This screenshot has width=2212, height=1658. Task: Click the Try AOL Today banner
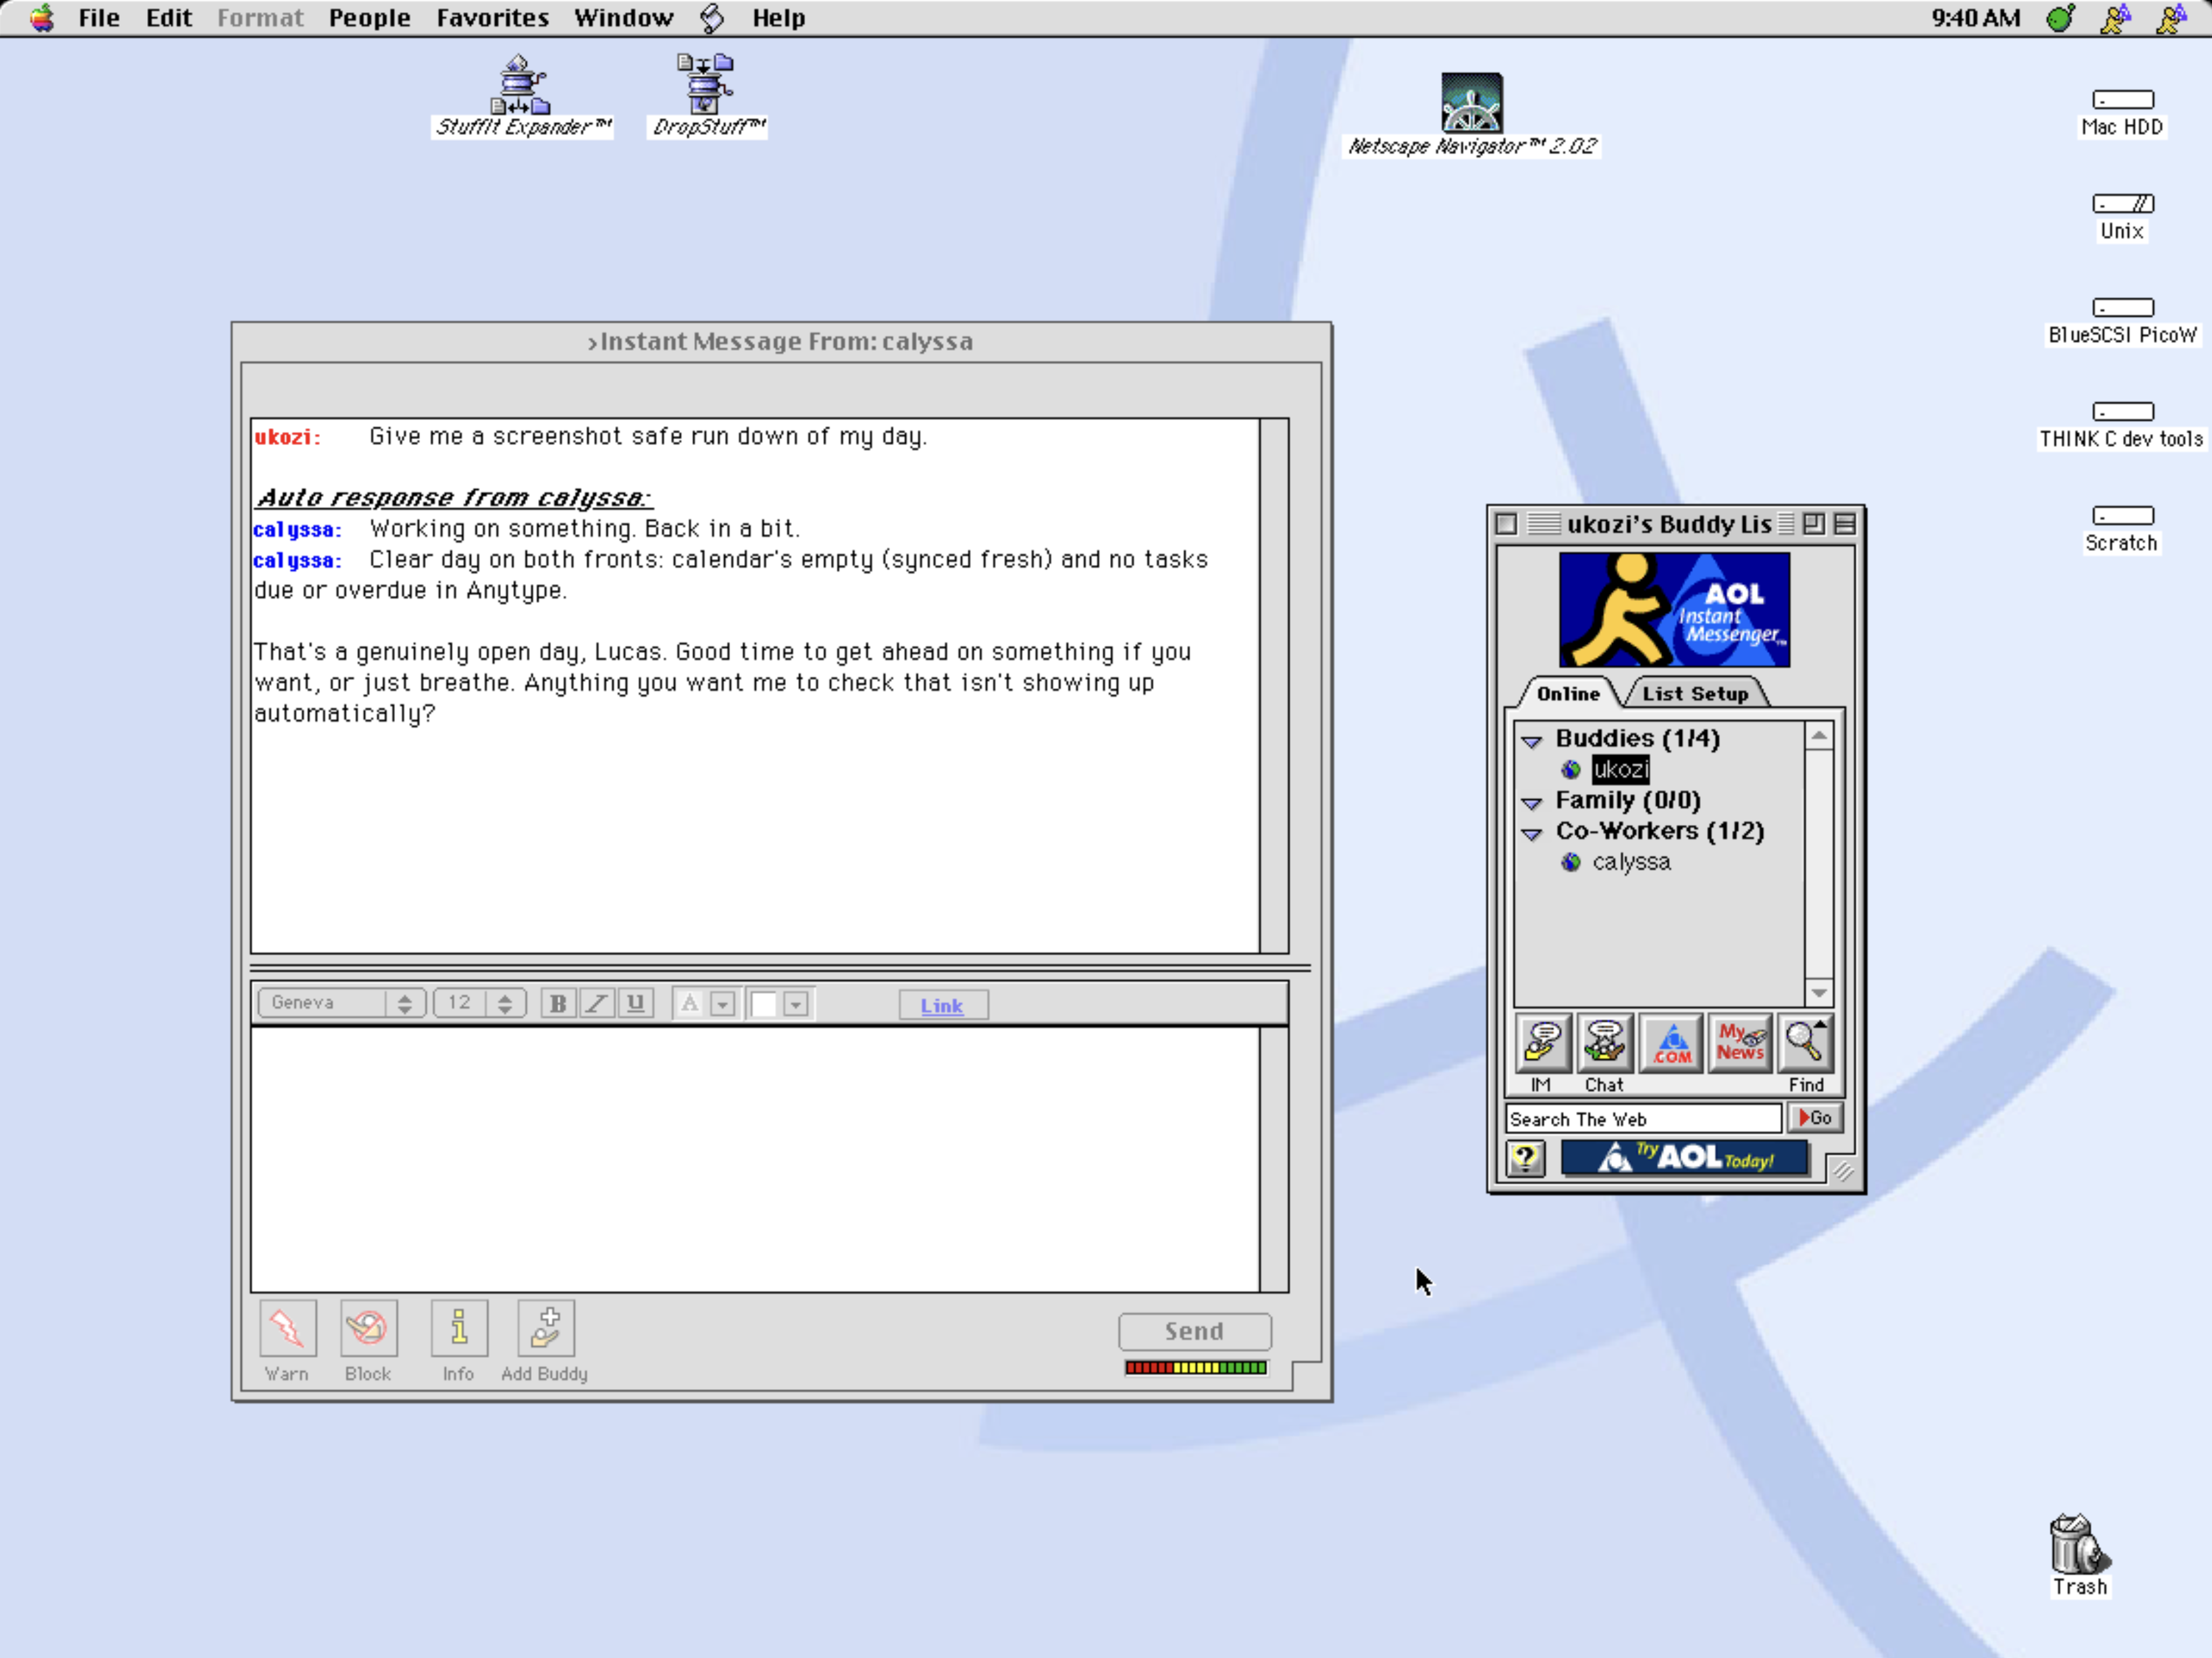(x=1685, y=1158)
